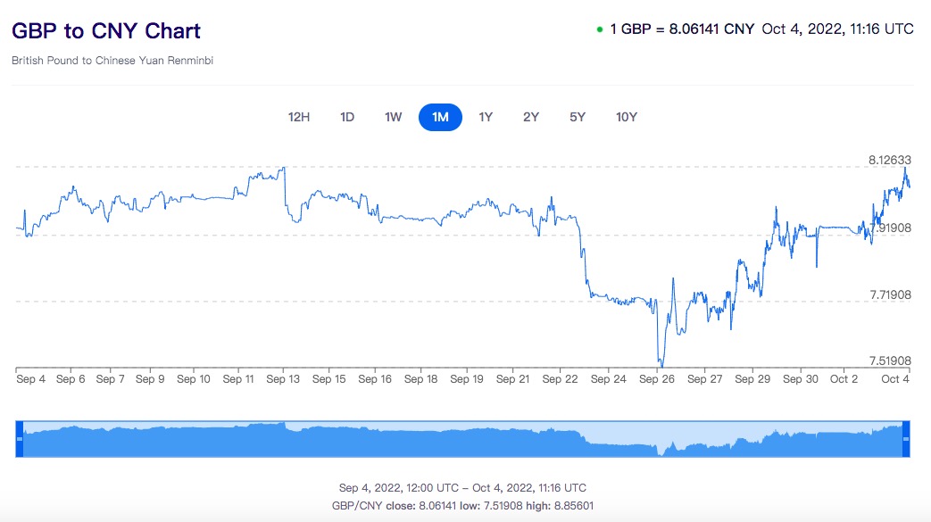Show the 1Y chart range

[x=486, y=117]
